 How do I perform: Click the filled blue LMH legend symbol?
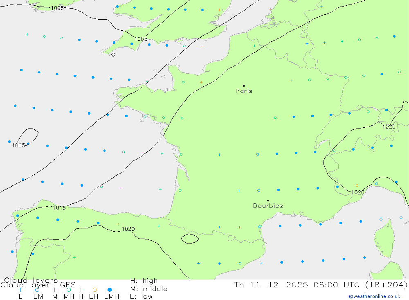pos(110,290)
